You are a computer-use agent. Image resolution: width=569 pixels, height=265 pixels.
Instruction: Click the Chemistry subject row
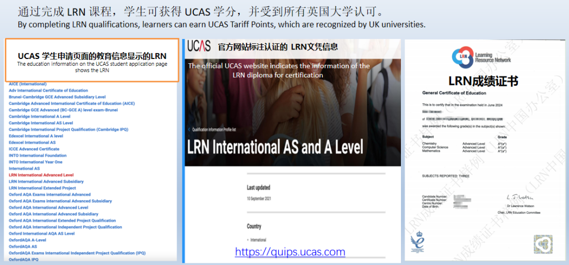pos(465,143)
